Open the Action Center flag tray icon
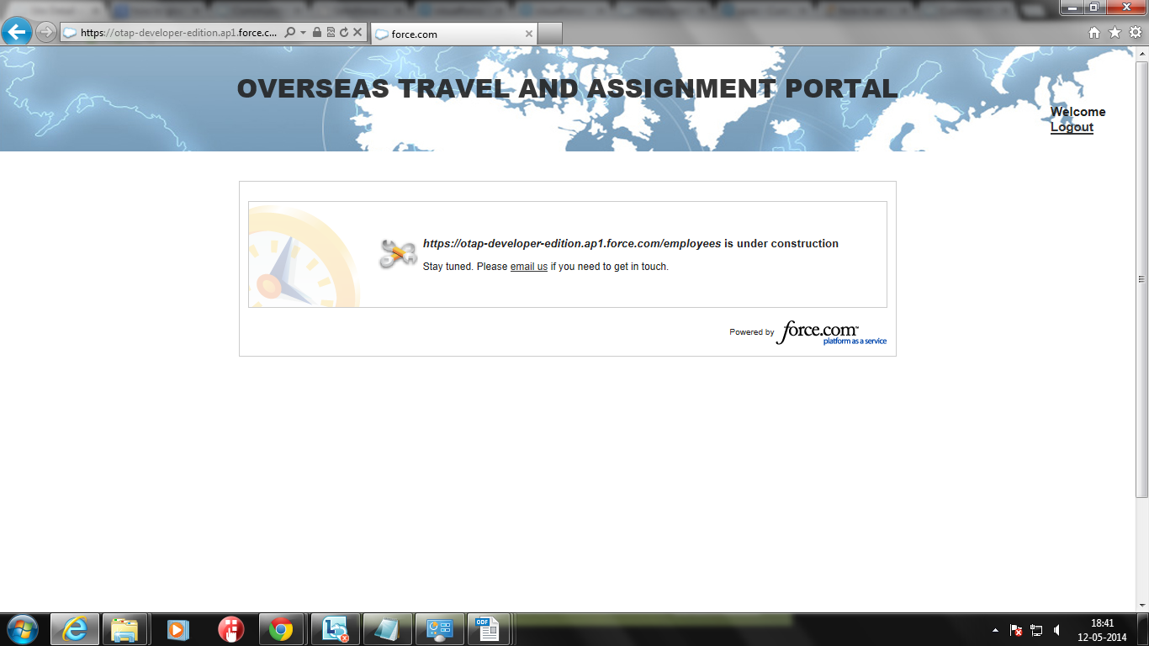The width and height of the screenshot is (1149, 646). point(1016,630)
